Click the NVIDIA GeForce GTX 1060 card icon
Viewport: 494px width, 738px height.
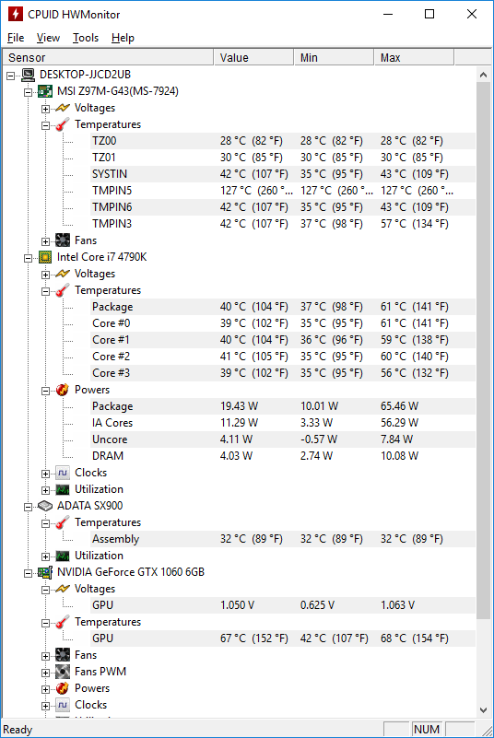click(45, 572)
